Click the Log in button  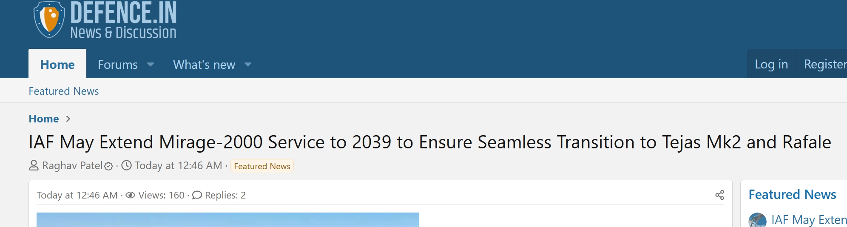click(x=771, y=64)
